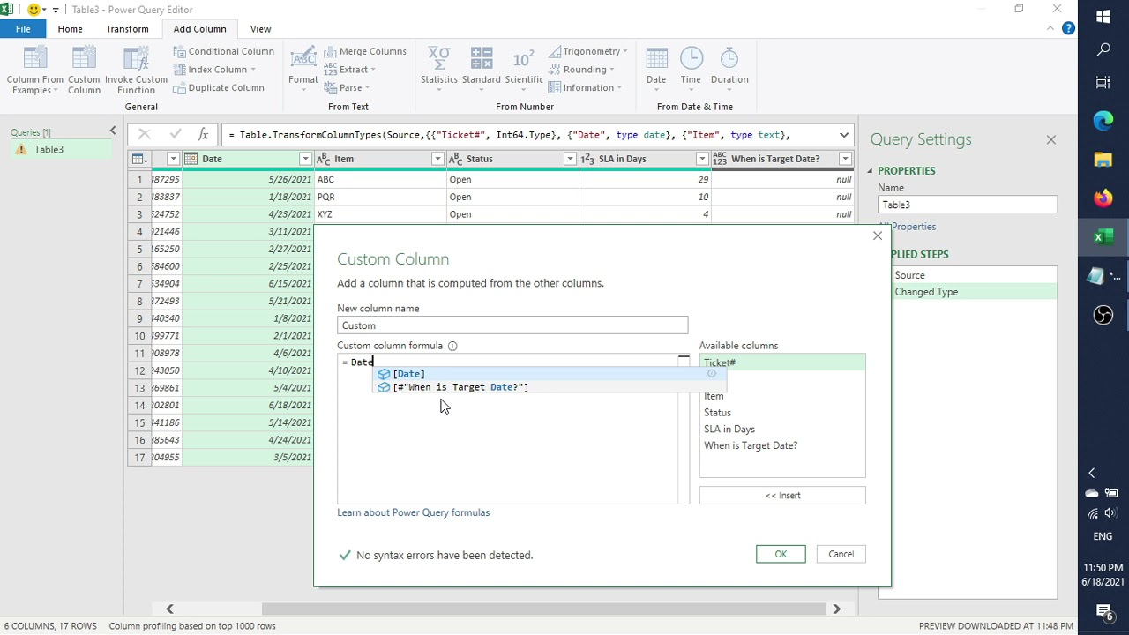Click the Custom Column ribbon icon

point(84,70)
